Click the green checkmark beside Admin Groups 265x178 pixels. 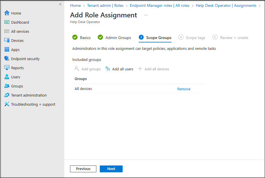pyautogui.click(x=100, y=37)
